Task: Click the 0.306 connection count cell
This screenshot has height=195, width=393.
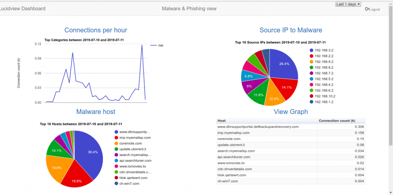Action: point(341,127)
